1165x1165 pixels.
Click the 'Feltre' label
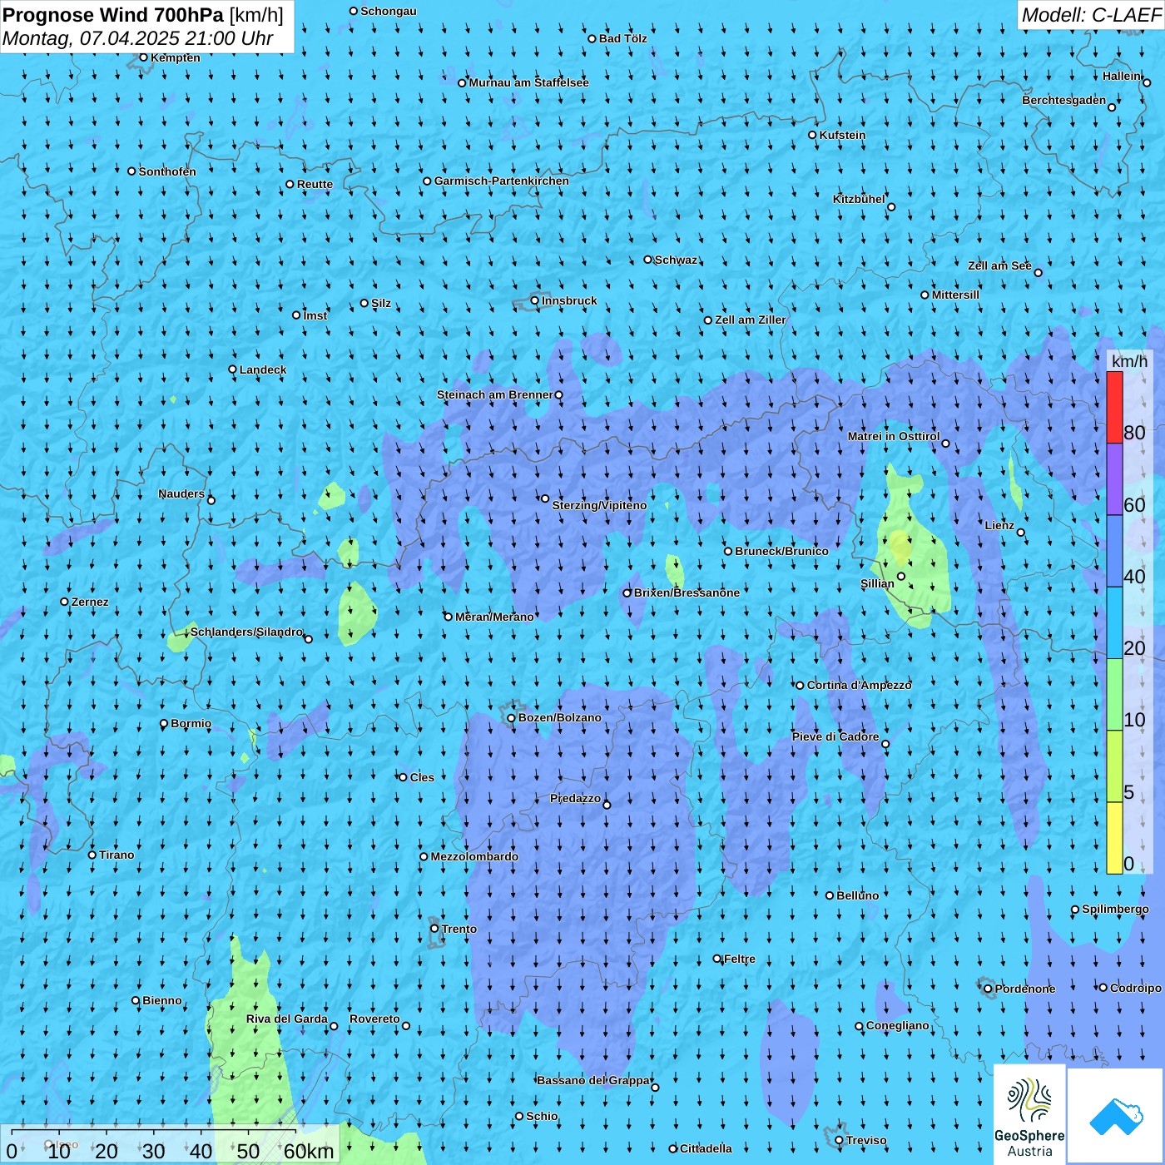click(x=740, y=959)
